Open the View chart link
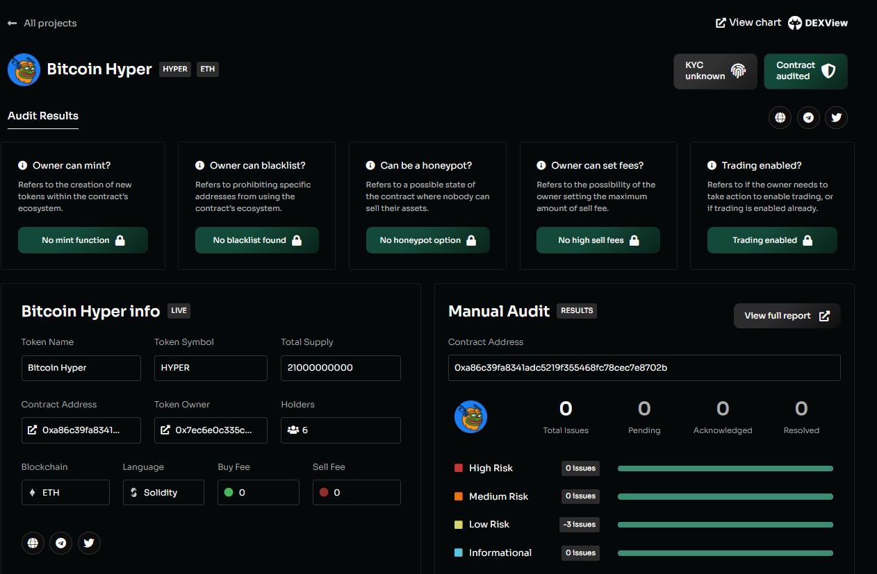 (x=748, y=22)
